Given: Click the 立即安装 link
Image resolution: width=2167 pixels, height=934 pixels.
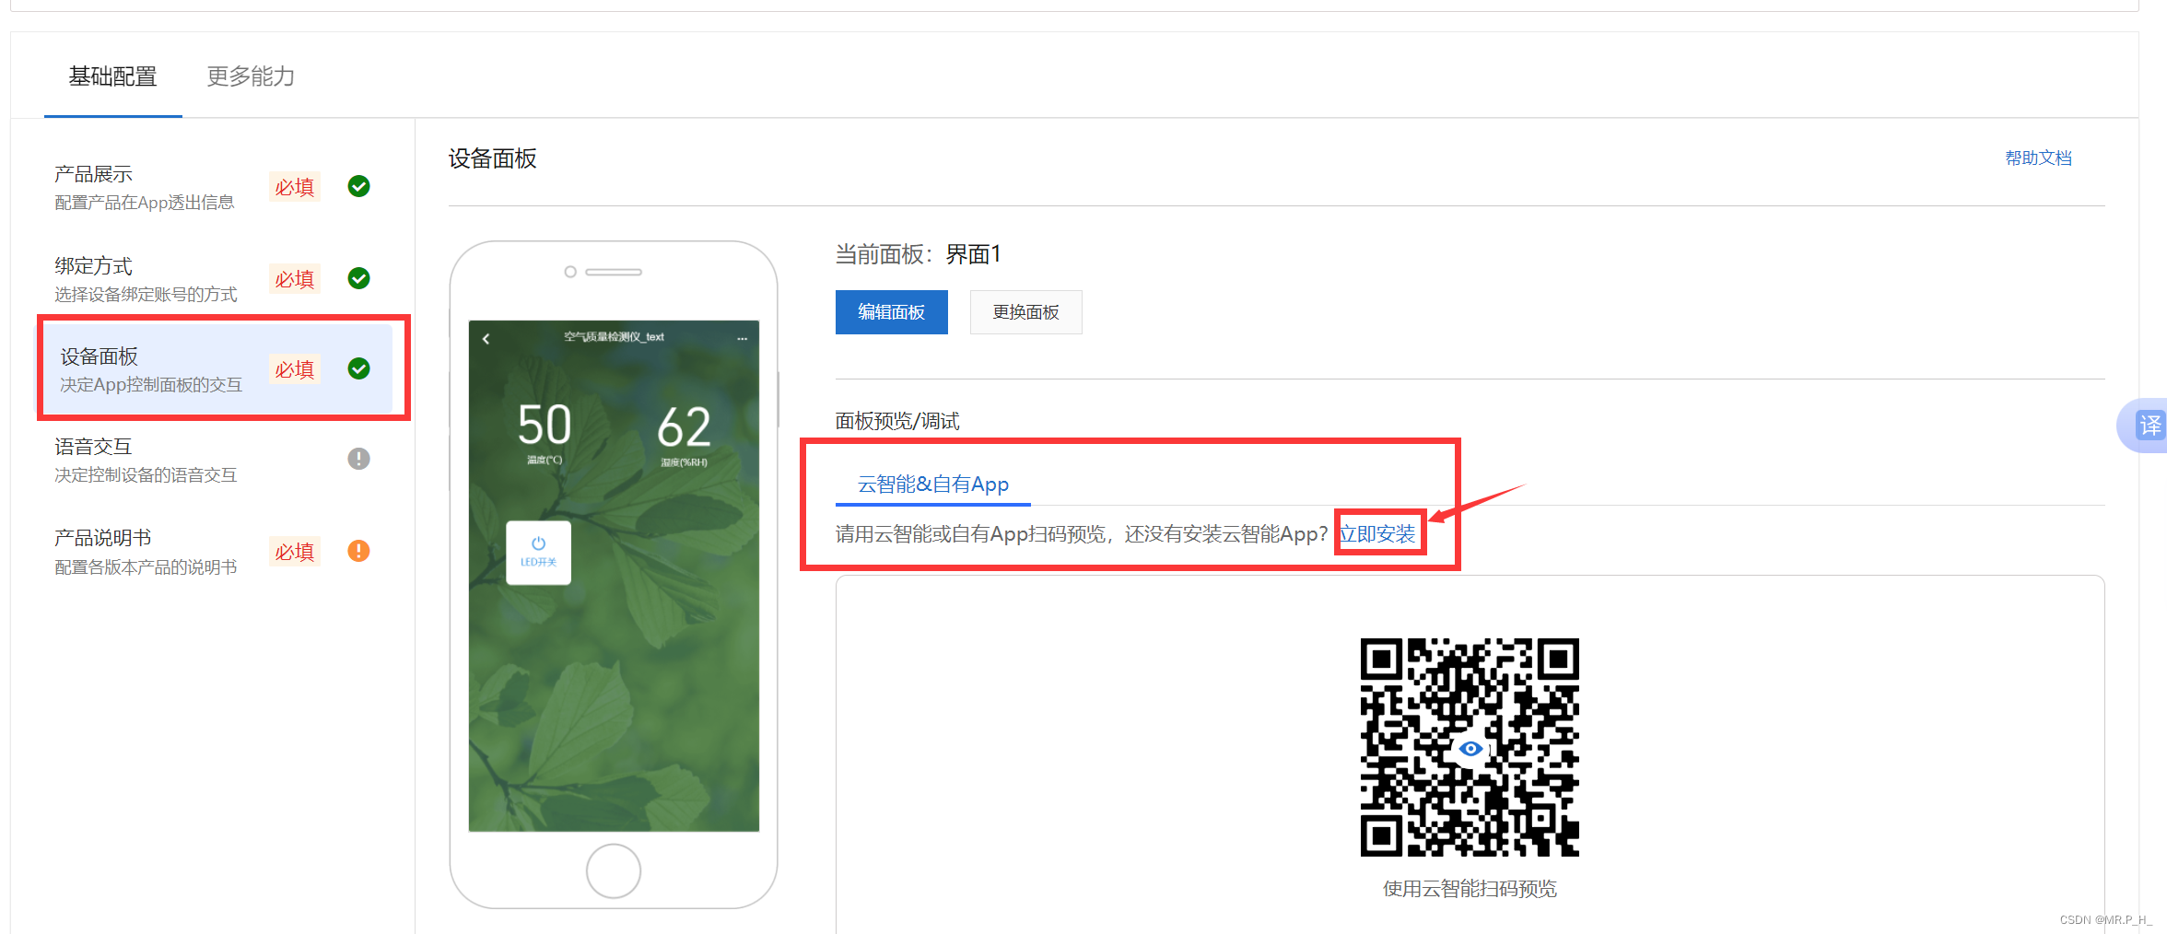Looking at the screenshot, I should coord(1377,534).
